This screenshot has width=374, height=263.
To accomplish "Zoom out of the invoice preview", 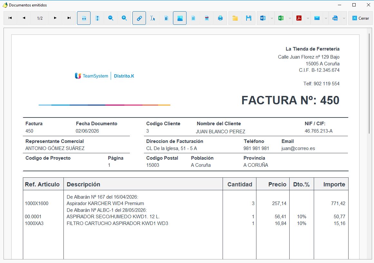I will pyautogui.click(x=111, y=18).
